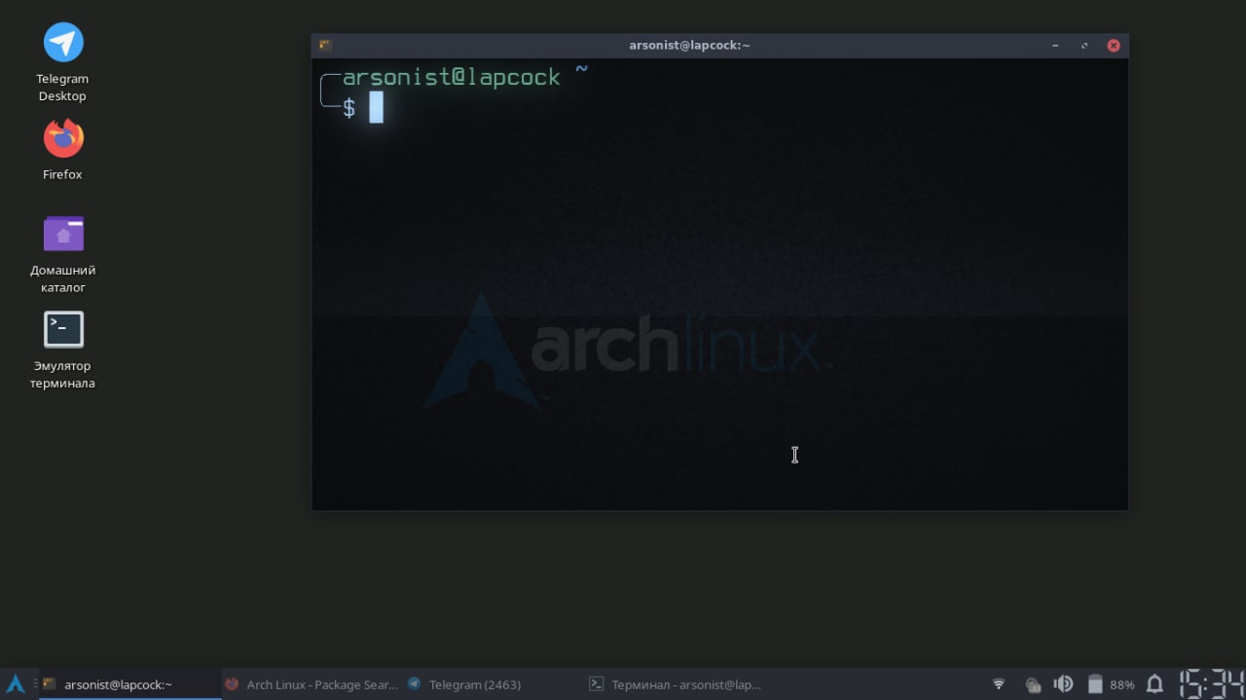Image resolution: width=1246 pixels, height=700 pixels.
Task: Click the terminal cursor block
Action: pos(377,107)
